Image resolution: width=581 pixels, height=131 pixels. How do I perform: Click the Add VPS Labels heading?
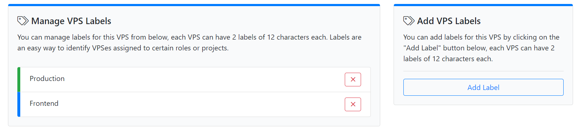click(449, 21)
